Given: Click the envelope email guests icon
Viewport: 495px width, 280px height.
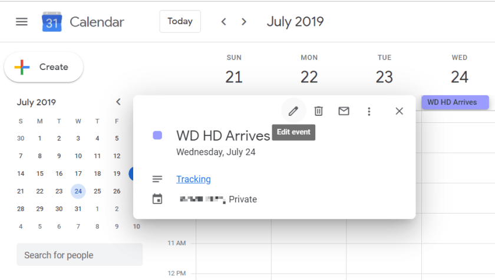Looking at the screenshot, I should coord(344,111).
